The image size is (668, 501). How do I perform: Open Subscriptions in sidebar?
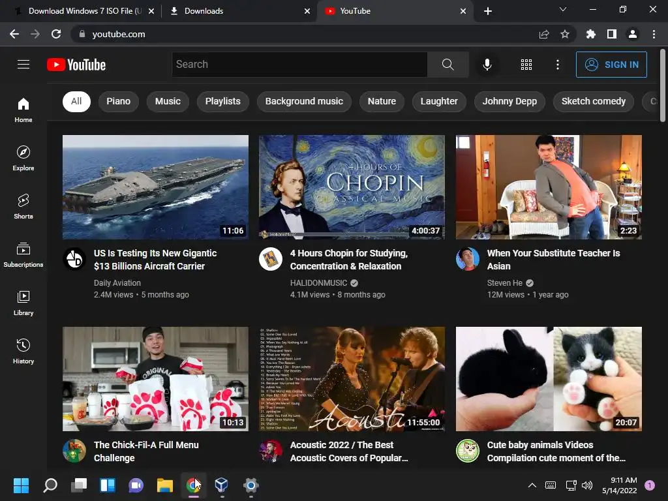[23, 255]
